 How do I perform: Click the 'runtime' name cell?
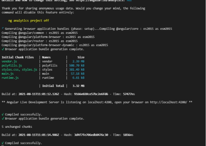(x=48, y=78)
